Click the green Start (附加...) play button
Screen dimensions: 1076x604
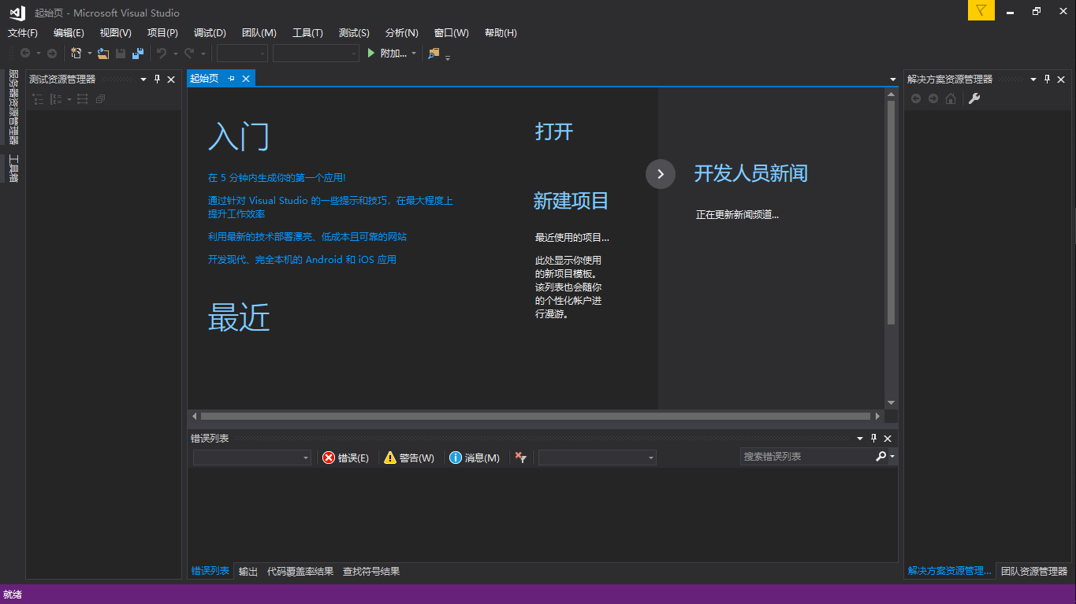pyautogui.click(x=387, y=54)
